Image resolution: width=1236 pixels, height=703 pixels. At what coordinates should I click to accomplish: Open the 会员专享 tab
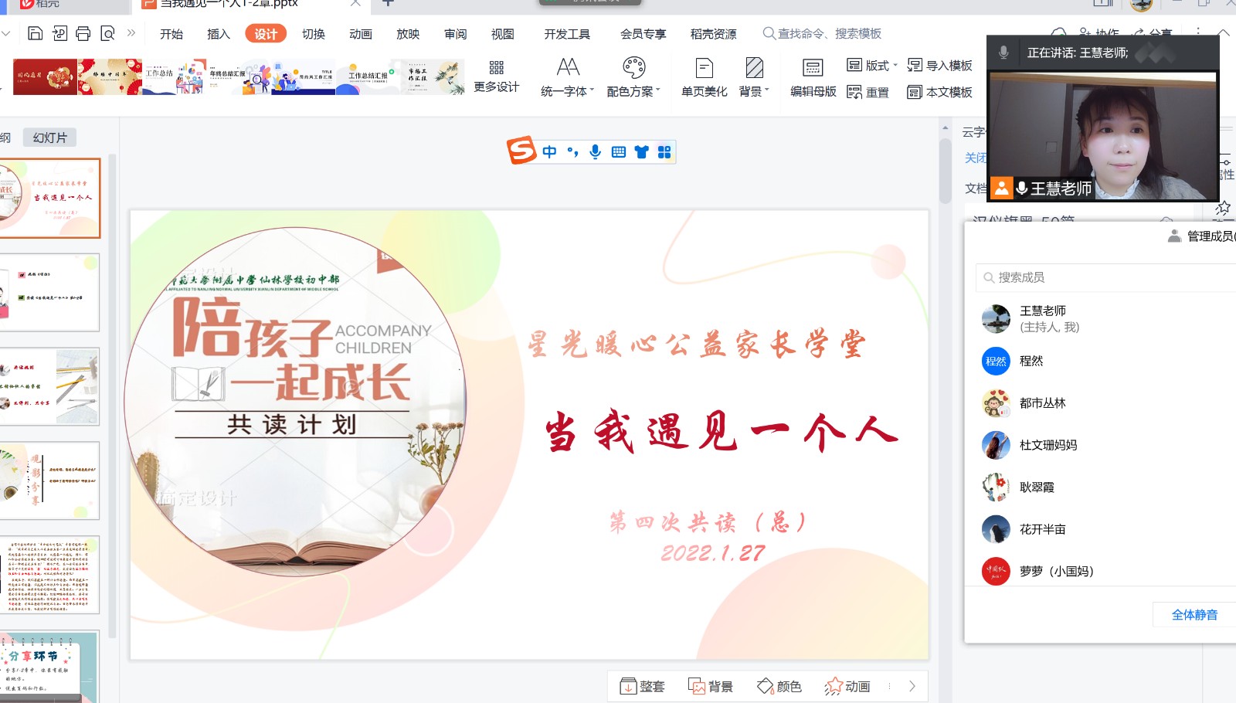click(x=643, y=34)
